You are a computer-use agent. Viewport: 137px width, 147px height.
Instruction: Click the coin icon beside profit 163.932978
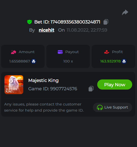[124, 61]
